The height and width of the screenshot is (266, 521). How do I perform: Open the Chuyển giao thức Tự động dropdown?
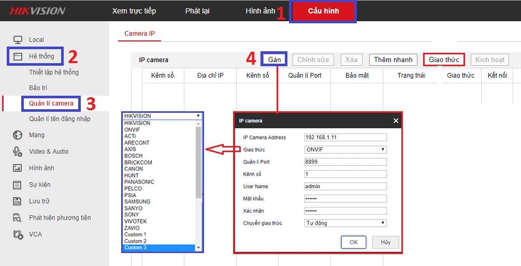[345, 223]
